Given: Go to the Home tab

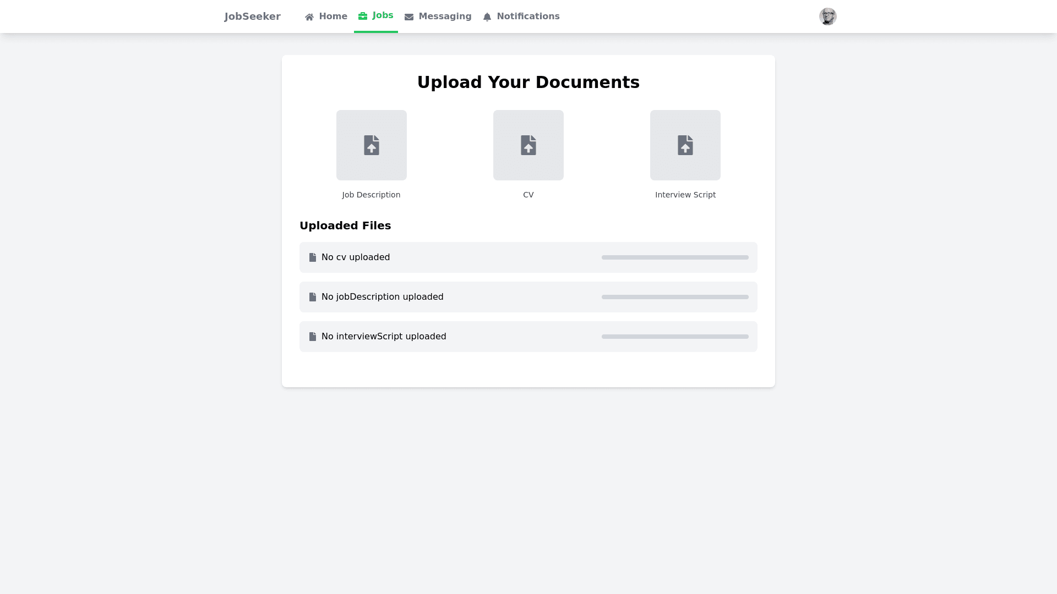Looking at the screenshot, I should tap(333, 16).
